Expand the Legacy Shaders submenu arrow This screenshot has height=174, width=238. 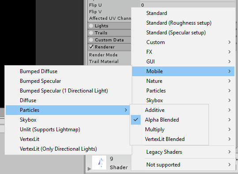230,152
